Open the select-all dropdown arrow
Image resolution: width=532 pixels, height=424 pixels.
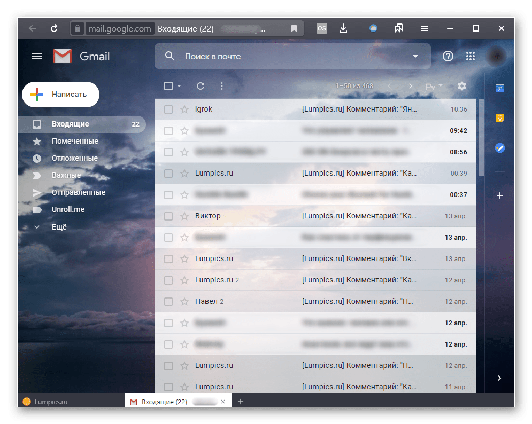[x=180, y=86]
